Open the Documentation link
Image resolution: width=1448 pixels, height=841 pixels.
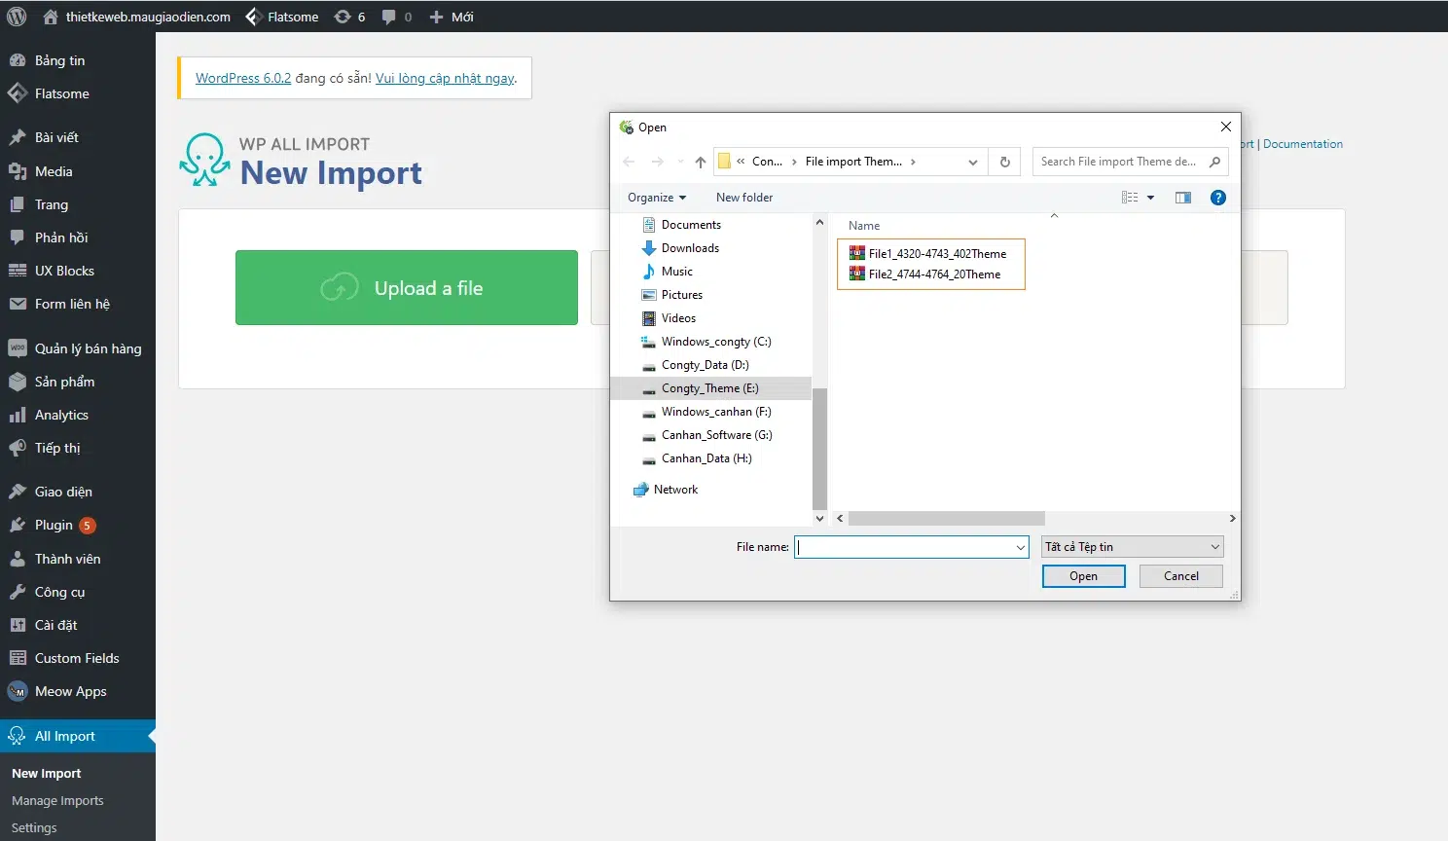pos(1303,144)
